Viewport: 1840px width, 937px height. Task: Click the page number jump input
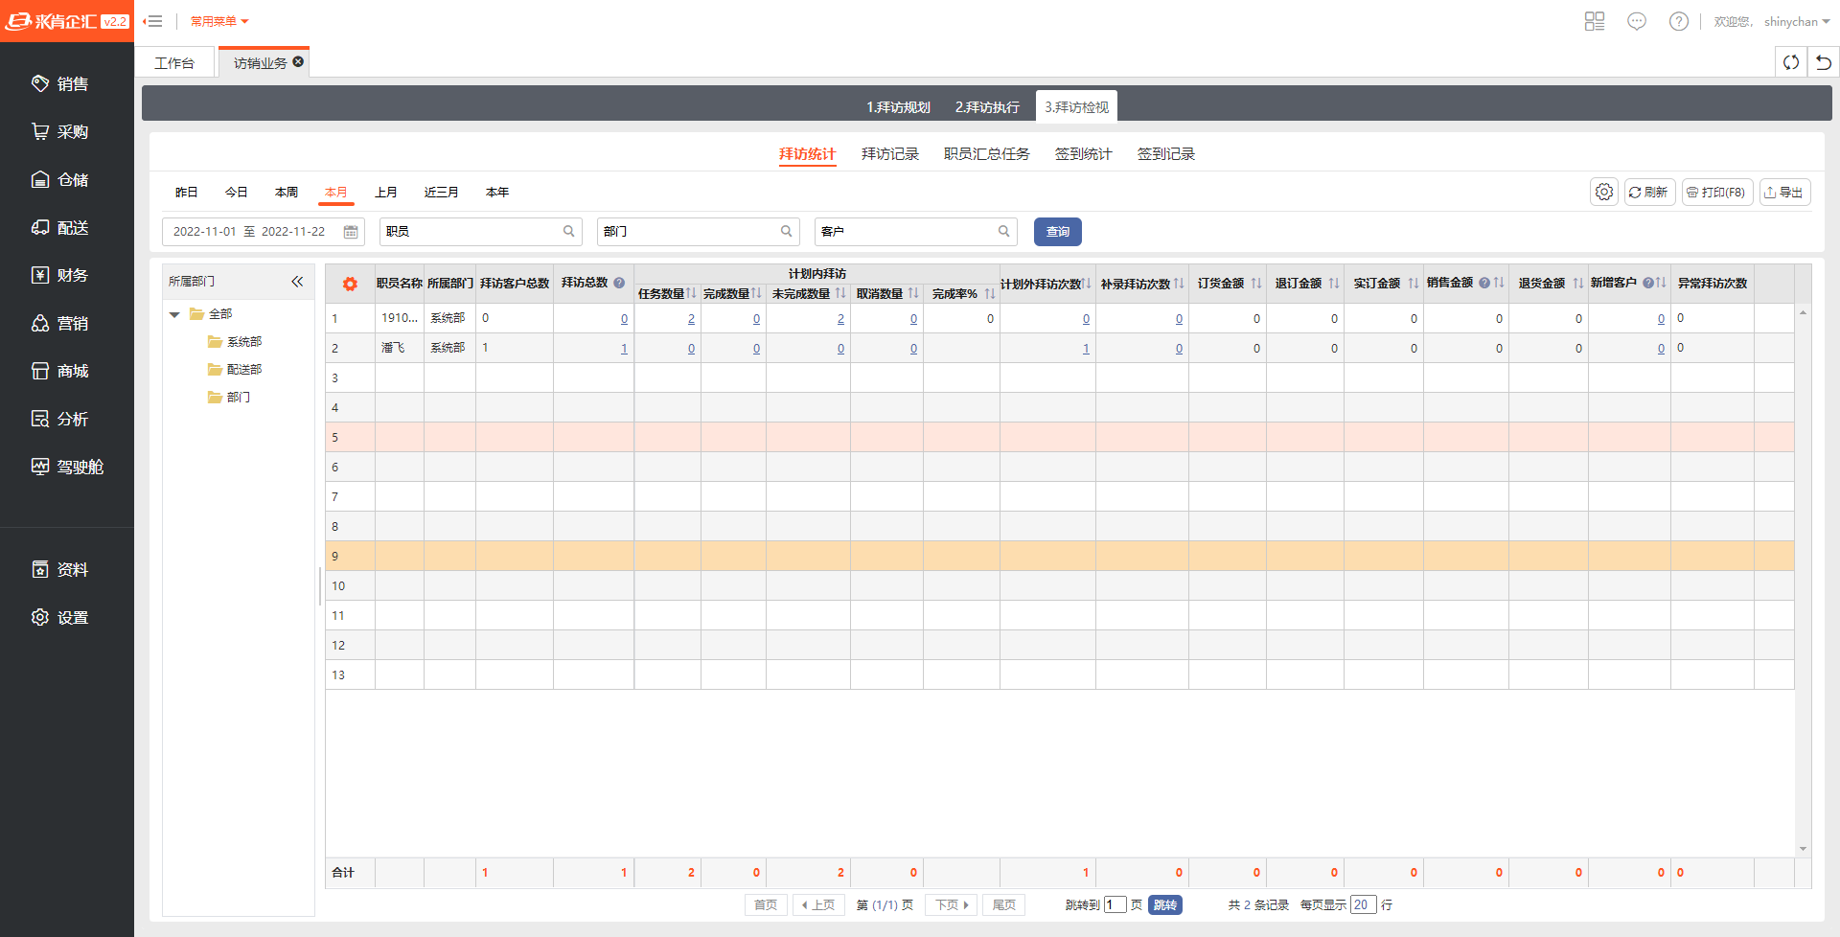[x=1115, y=905]
